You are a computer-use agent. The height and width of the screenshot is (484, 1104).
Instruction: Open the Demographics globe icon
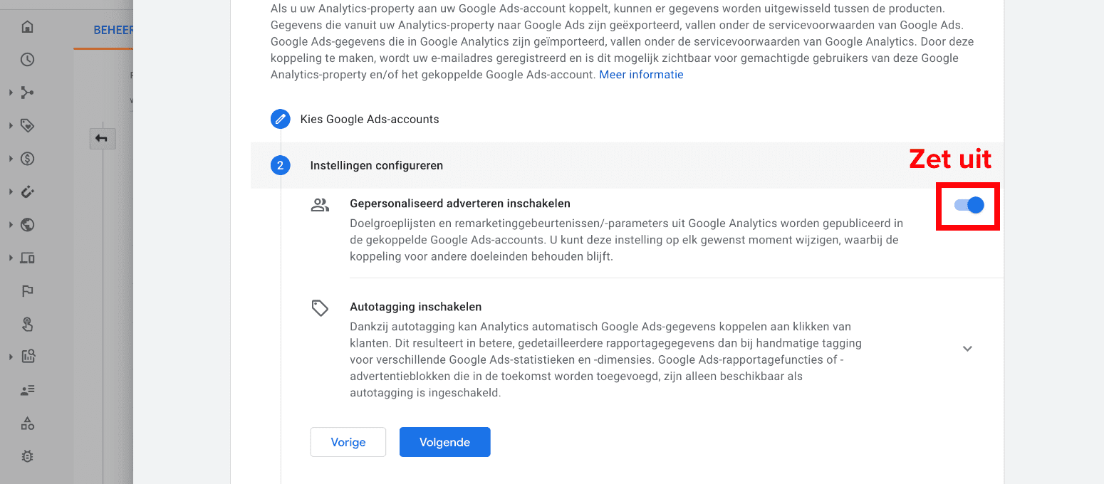point(27,225)
